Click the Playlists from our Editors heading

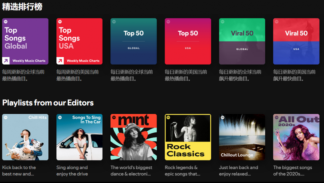(x=48, y=103)
